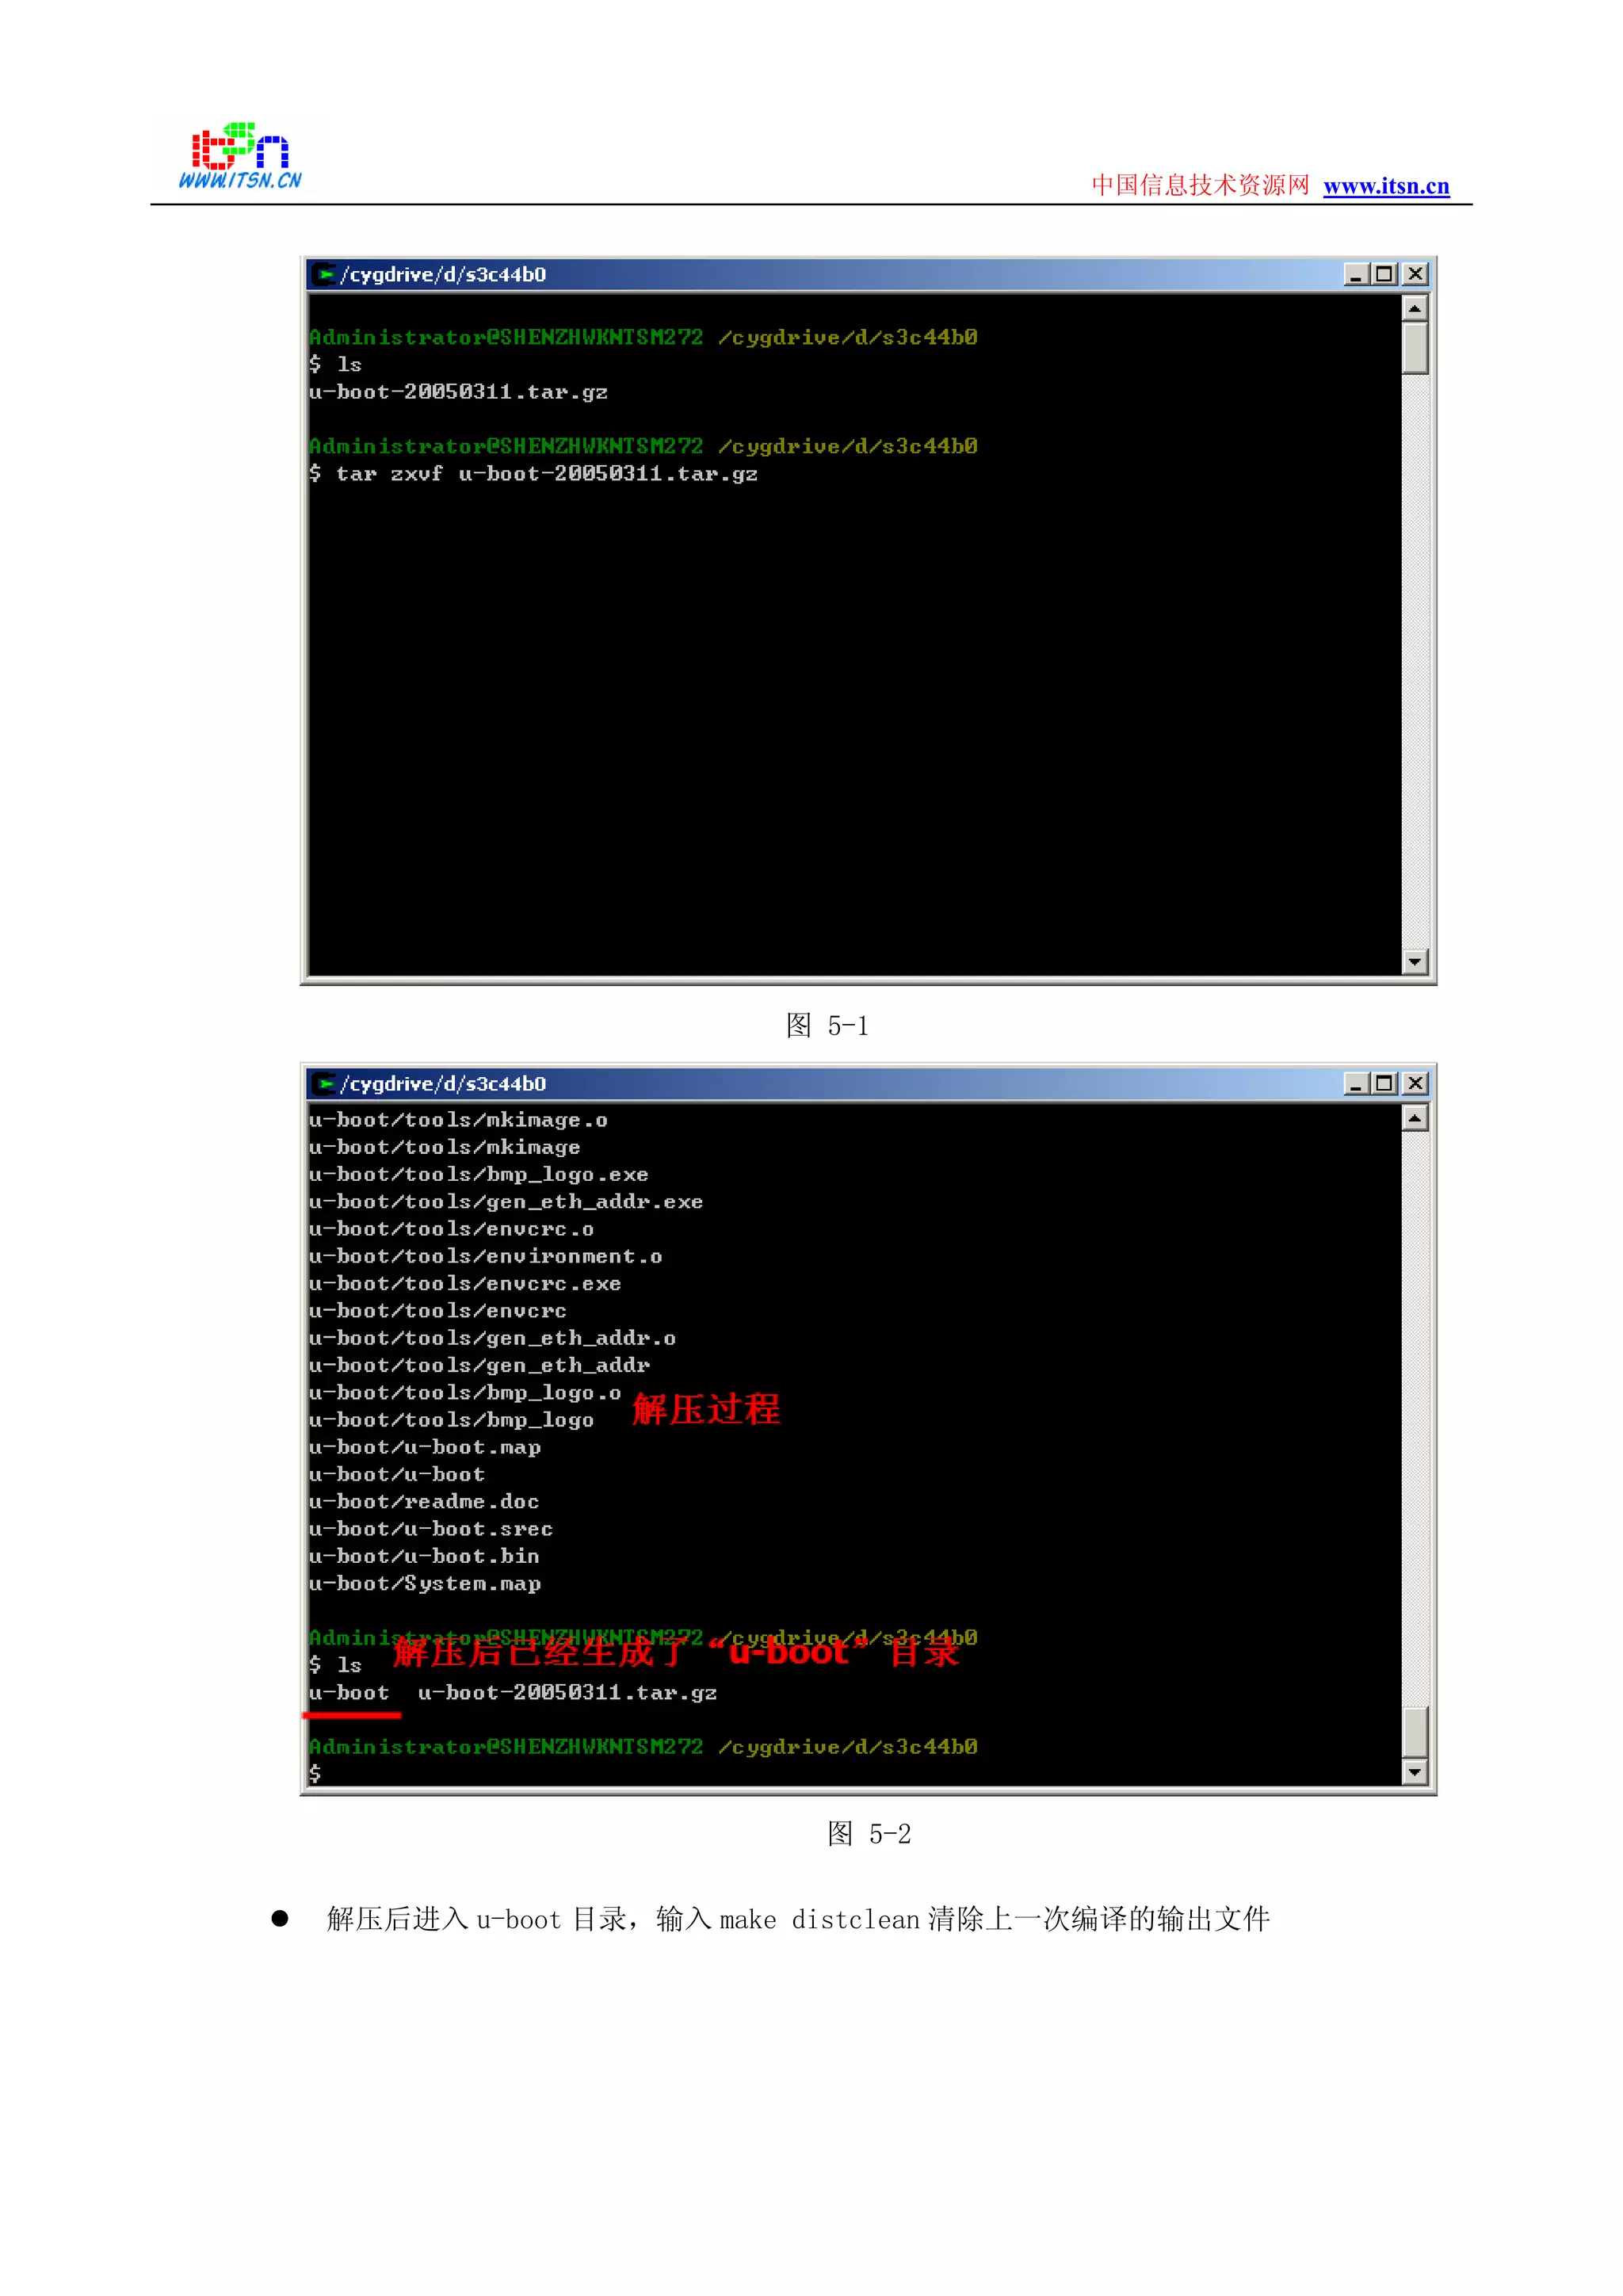1623x2296 pixels.
Task: Maximize the second terminal window
Action: coord(1384,1084)
